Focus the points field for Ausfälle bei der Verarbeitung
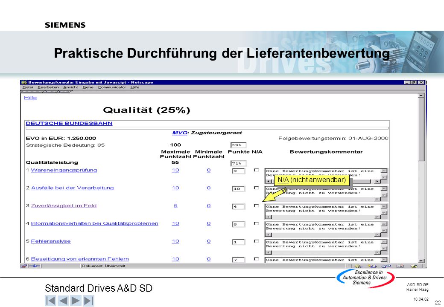444x307 pixels. click(x=238, y=189)
